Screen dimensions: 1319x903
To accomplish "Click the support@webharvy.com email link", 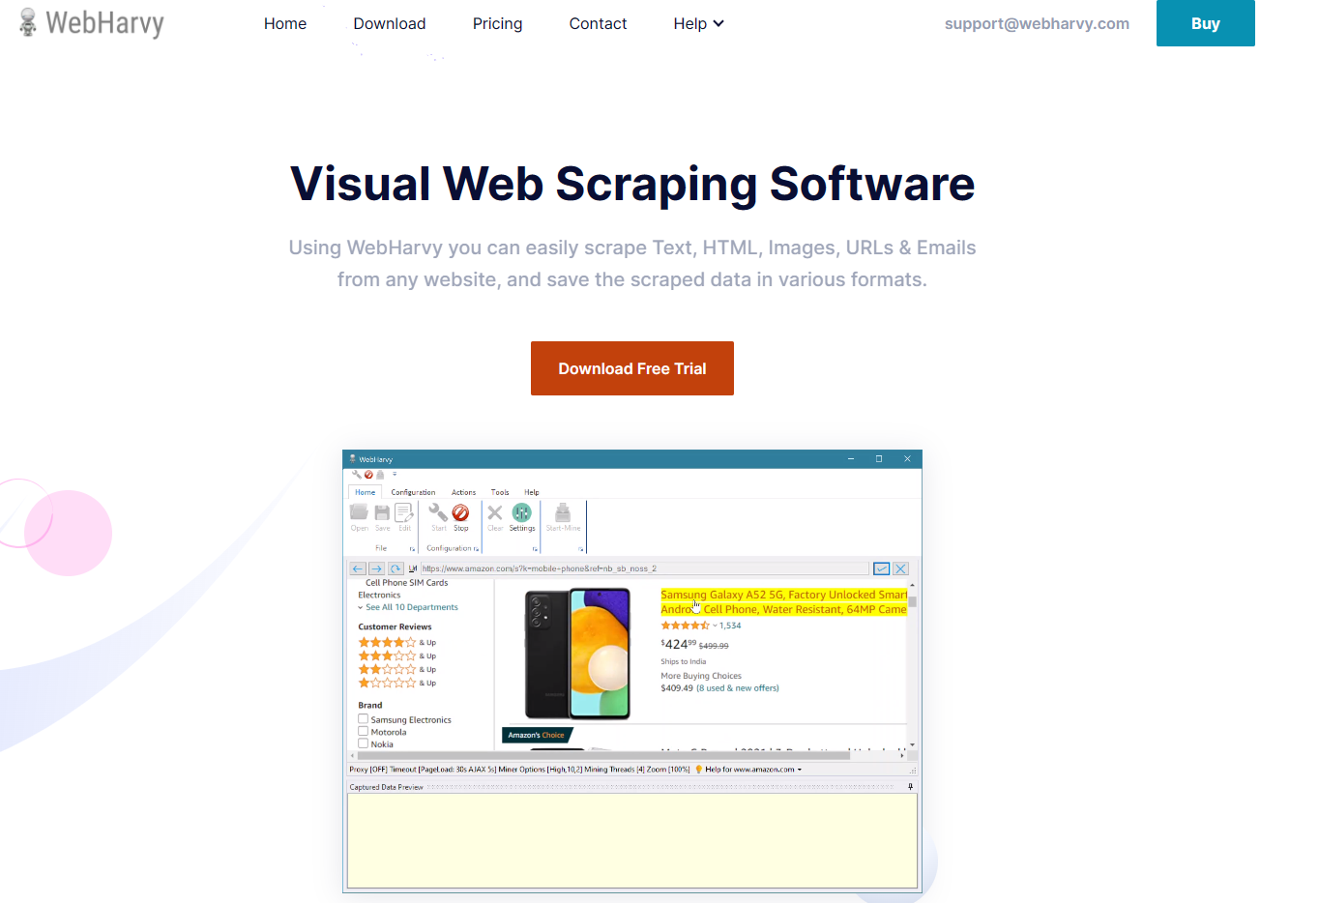I will [x=1037, y=23].
